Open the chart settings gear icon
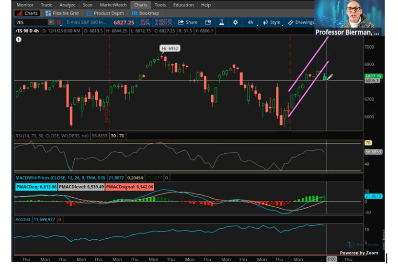The image size is (398, 266). (235, 22)
